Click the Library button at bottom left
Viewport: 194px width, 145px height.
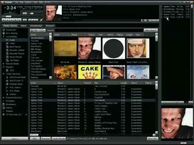15,139
